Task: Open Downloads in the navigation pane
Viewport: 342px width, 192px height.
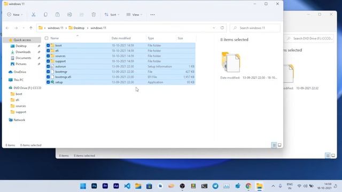Action: pos(23,52)
